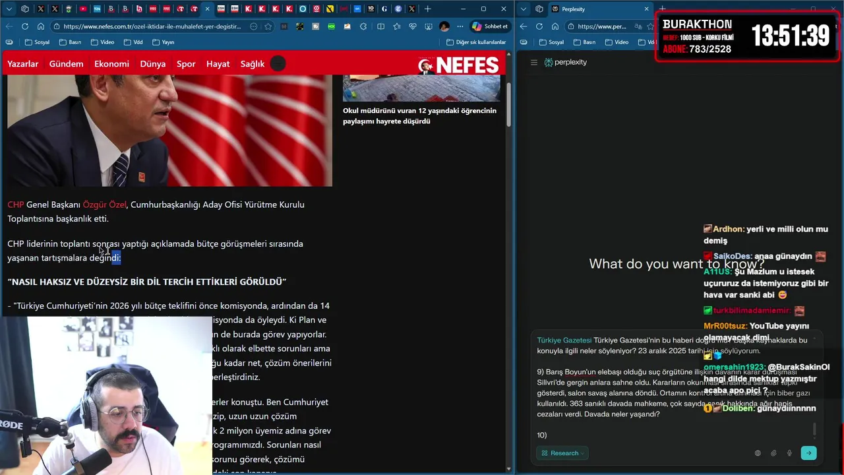This screenshot has height=475, width=844.
Task: Open the Research mode dropdown
Action: pyautogui.click(x=562, y=453)
